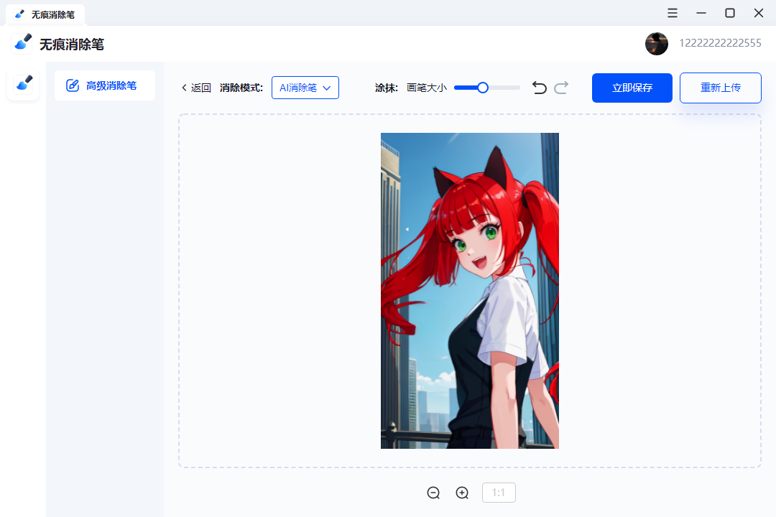Zoom in on the image

click(x=462, y=493)
